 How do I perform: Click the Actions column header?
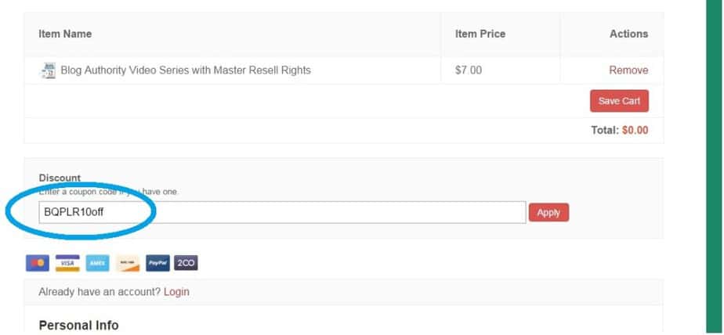[x=629, y=34]
